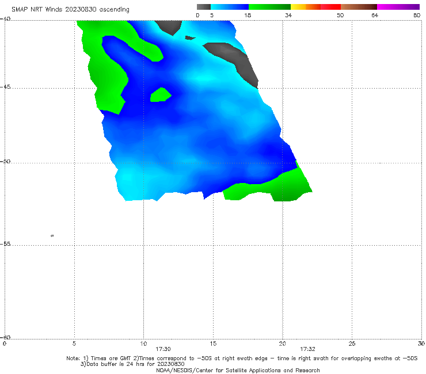Image resolution: width=426 pixels, height=374 pixels.
Task: Click the small island mark near 55S latitude
Action: pyautogui.click(x=52, y=236)
